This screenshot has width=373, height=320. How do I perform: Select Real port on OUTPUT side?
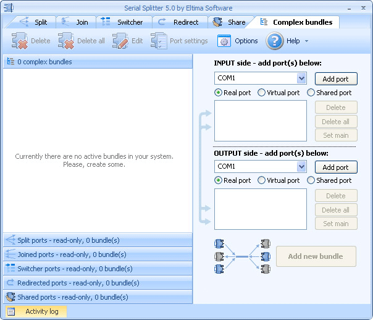218,180
